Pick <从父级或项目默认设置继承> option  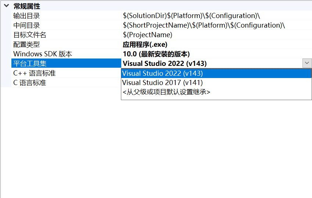pyautogui.click(x=216, y=92)
